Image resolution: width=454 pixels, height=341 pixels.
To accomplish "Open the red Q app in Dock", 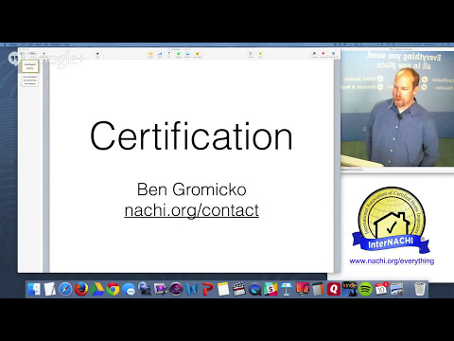I will pyautogui.click(x=334, y=289).
